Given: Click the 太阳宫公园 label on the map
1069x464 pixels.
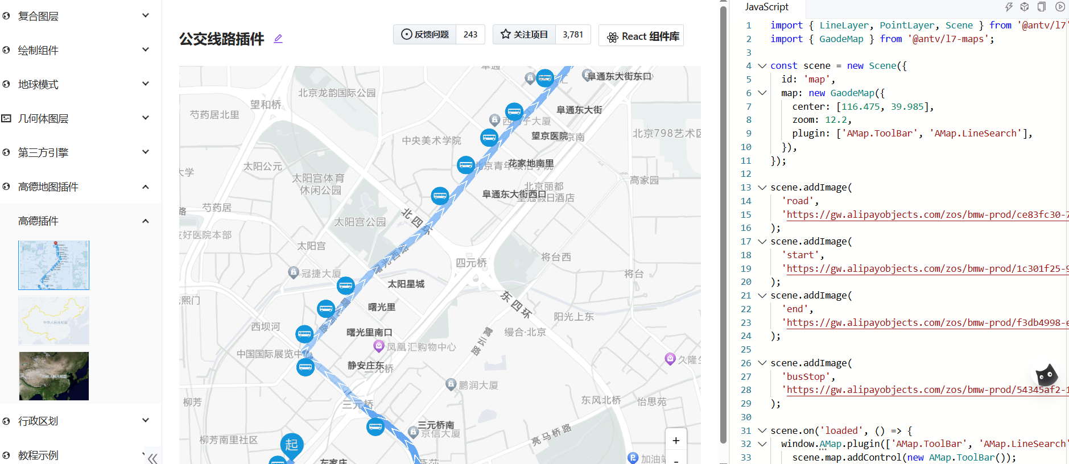Looking at the screenshot, I should [x=360, y=222].
